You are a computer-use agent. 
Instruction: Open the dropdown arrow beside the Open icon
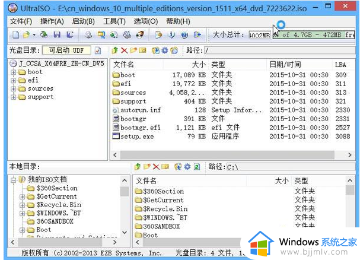pos(34,35)
